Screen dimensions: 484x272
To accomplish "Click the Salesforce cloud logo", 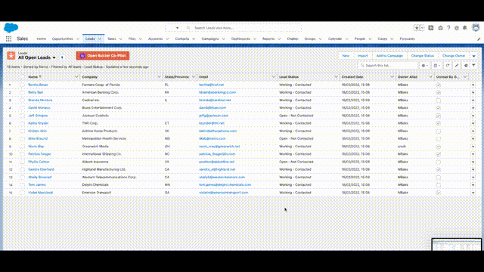I will pos(11,28).
